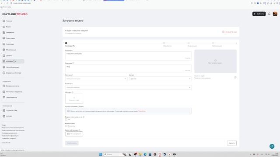Image resolution: width=280 pixels, height=157 pixels.
Task: Click publication time help icon
Action: 80,130
